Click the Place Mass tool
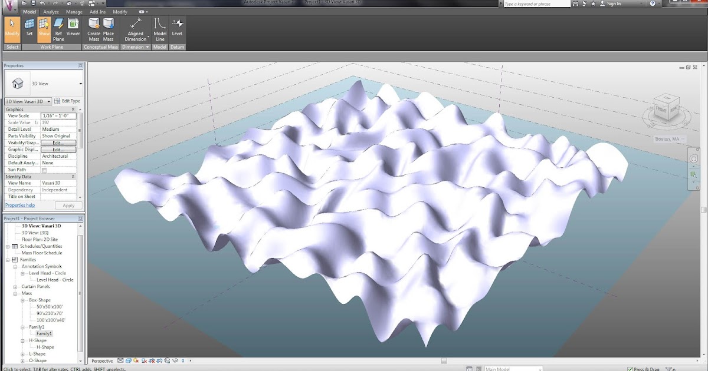This screenshot has height=371, width=708. 109,28
